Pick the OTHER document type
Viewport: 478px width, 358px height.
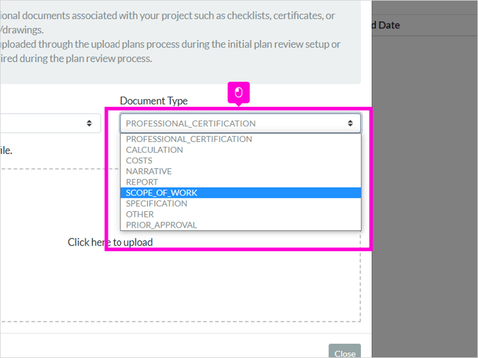[240, 214]
